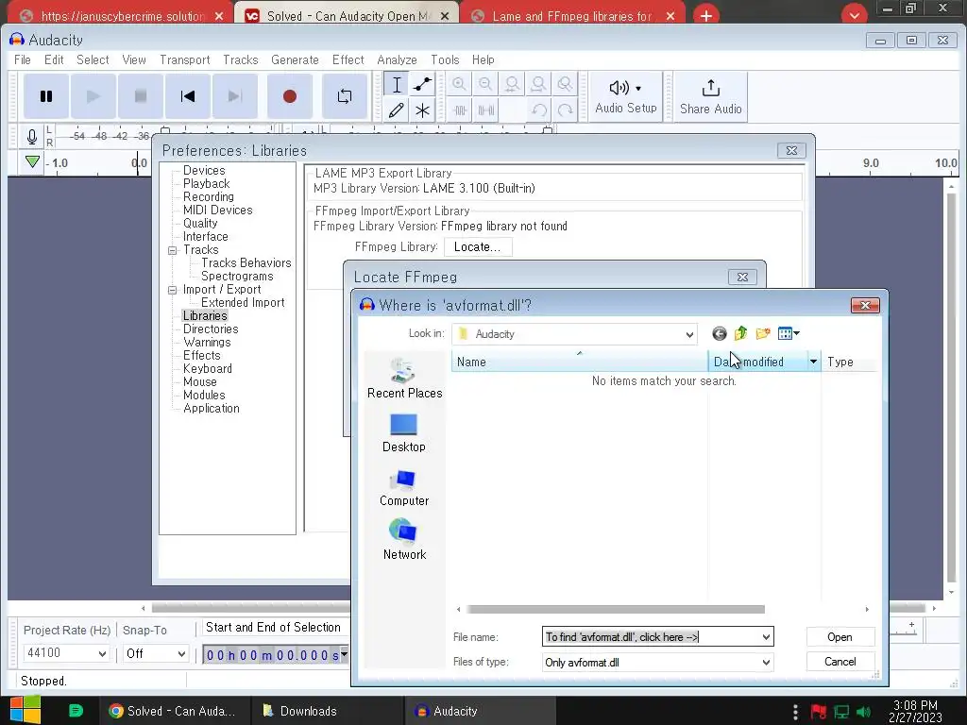Viewport: 967px width, 725px height.
Task: Click the record meter microphone icon
Action: 32,136
